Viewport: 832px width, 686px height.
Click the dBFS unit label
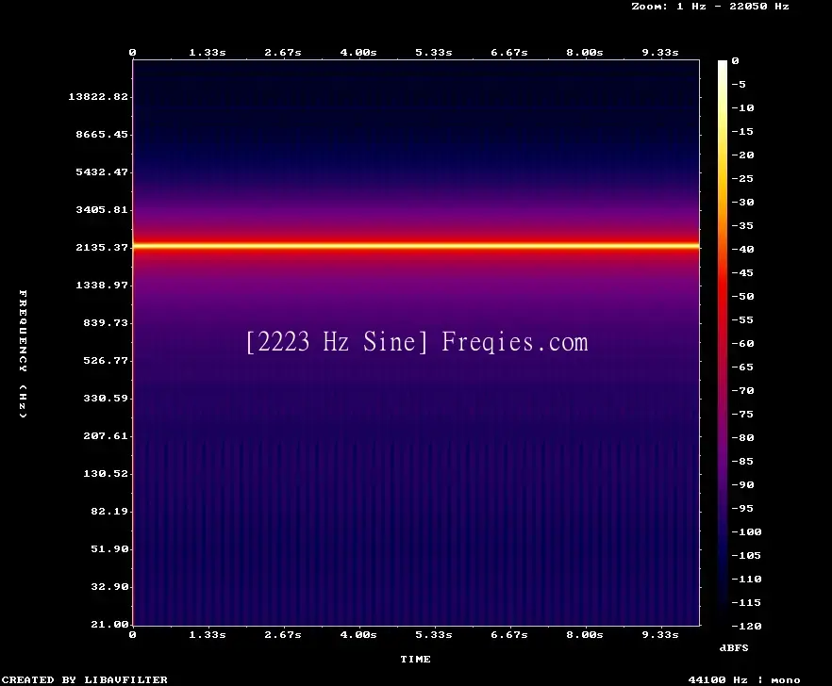click(734, 647)
